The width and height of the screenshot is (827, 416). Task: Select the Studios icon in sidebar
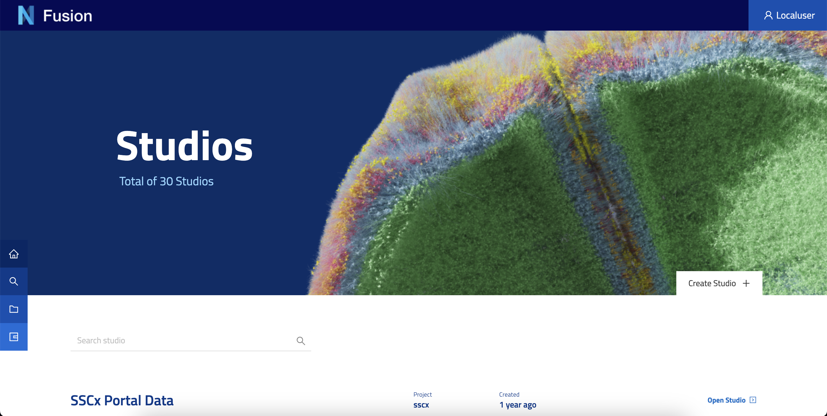pos(14,337)
